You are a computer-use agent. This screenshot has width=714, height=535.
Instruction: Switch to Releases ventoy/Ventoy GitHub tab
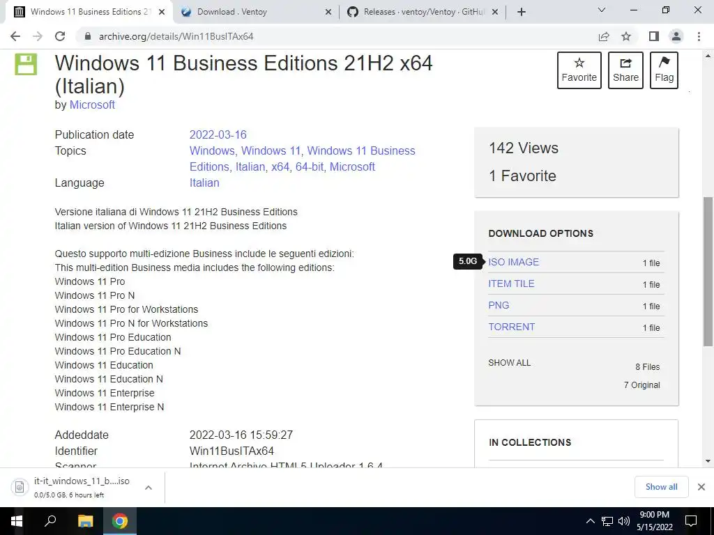click(x=423, y=12)
